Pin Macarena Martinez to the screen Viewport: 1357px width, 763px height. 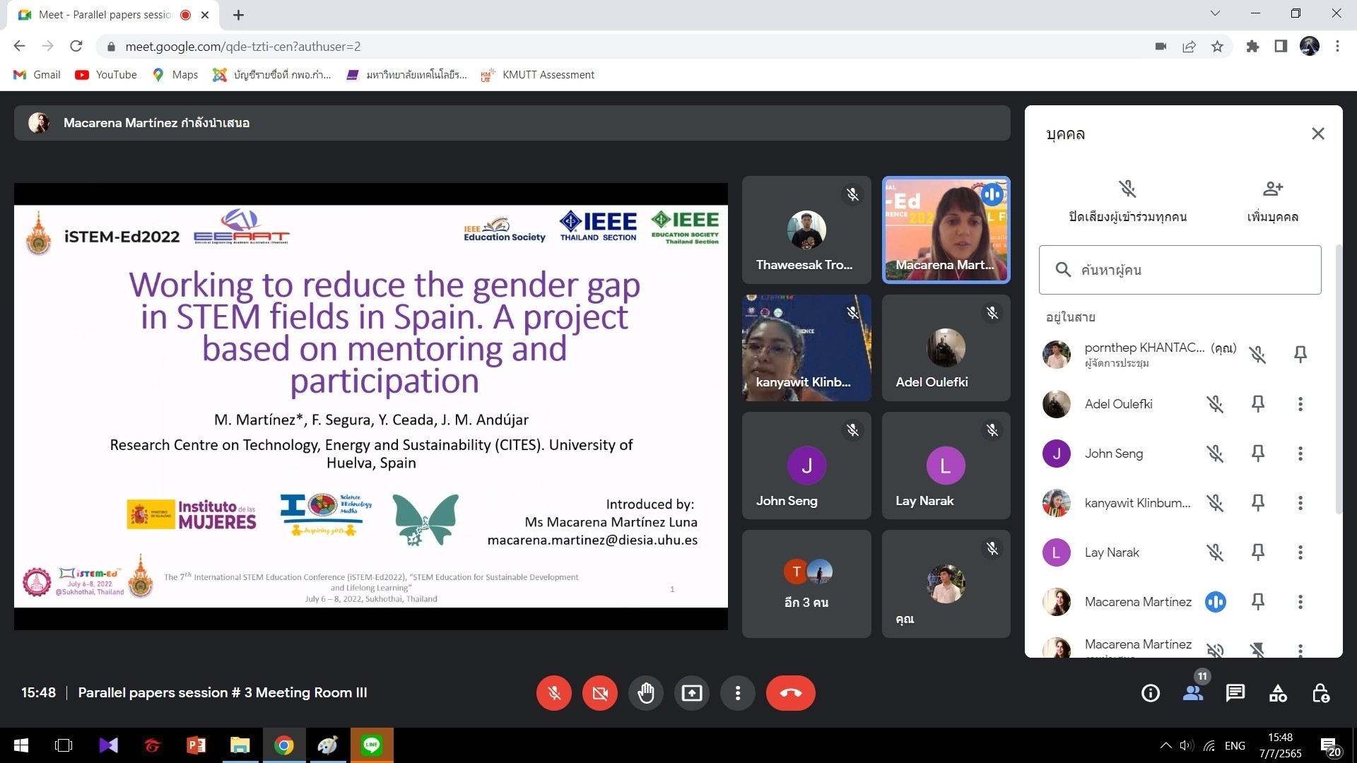coord(1258,602)
